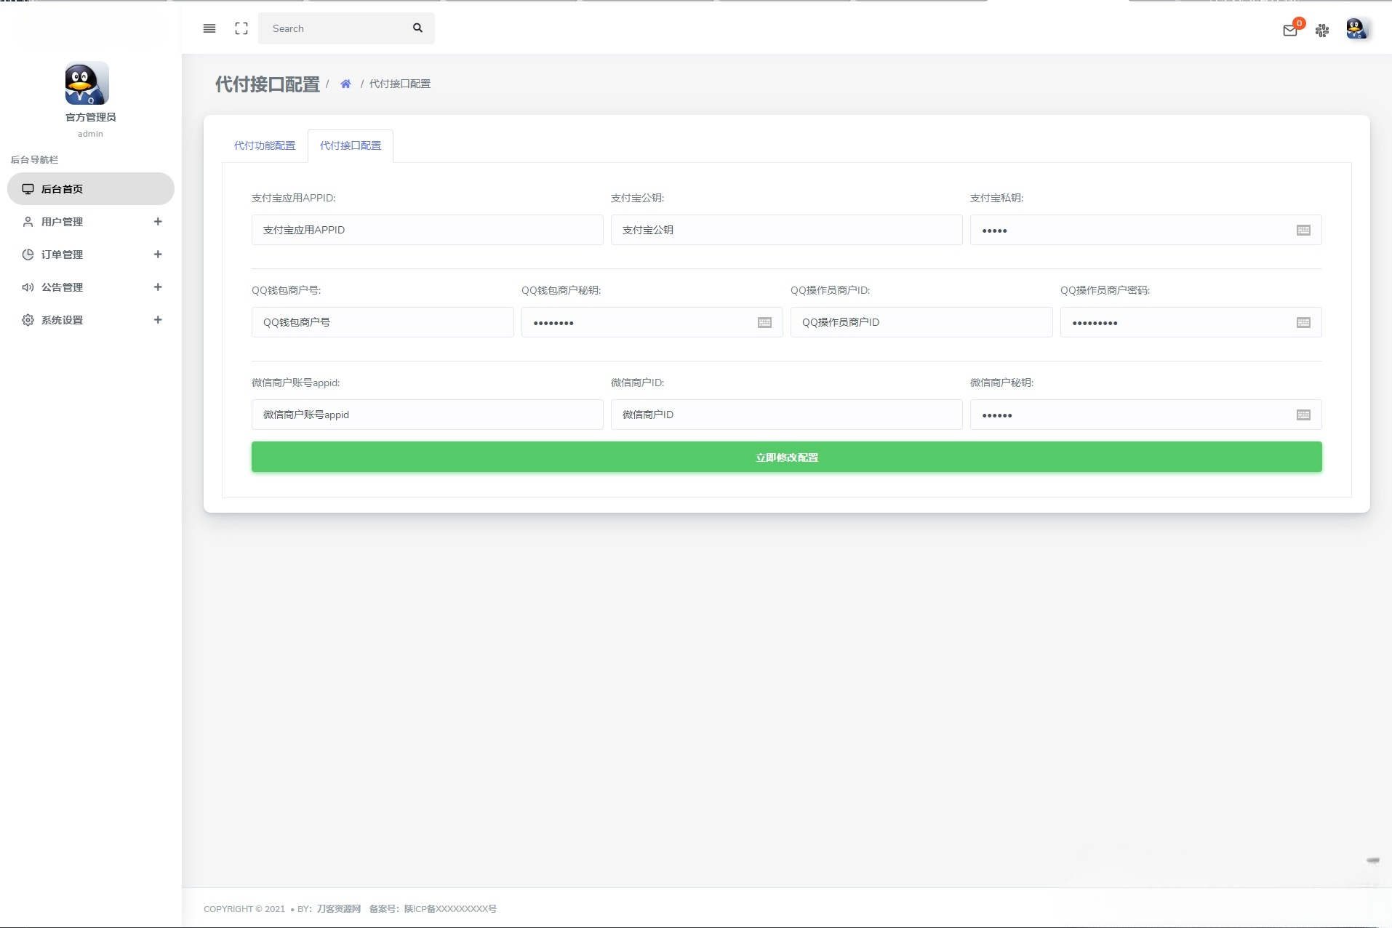Click the Slack-style apps icon in the header
This screenshot has height=928, width=1392.
[1322, 31]
